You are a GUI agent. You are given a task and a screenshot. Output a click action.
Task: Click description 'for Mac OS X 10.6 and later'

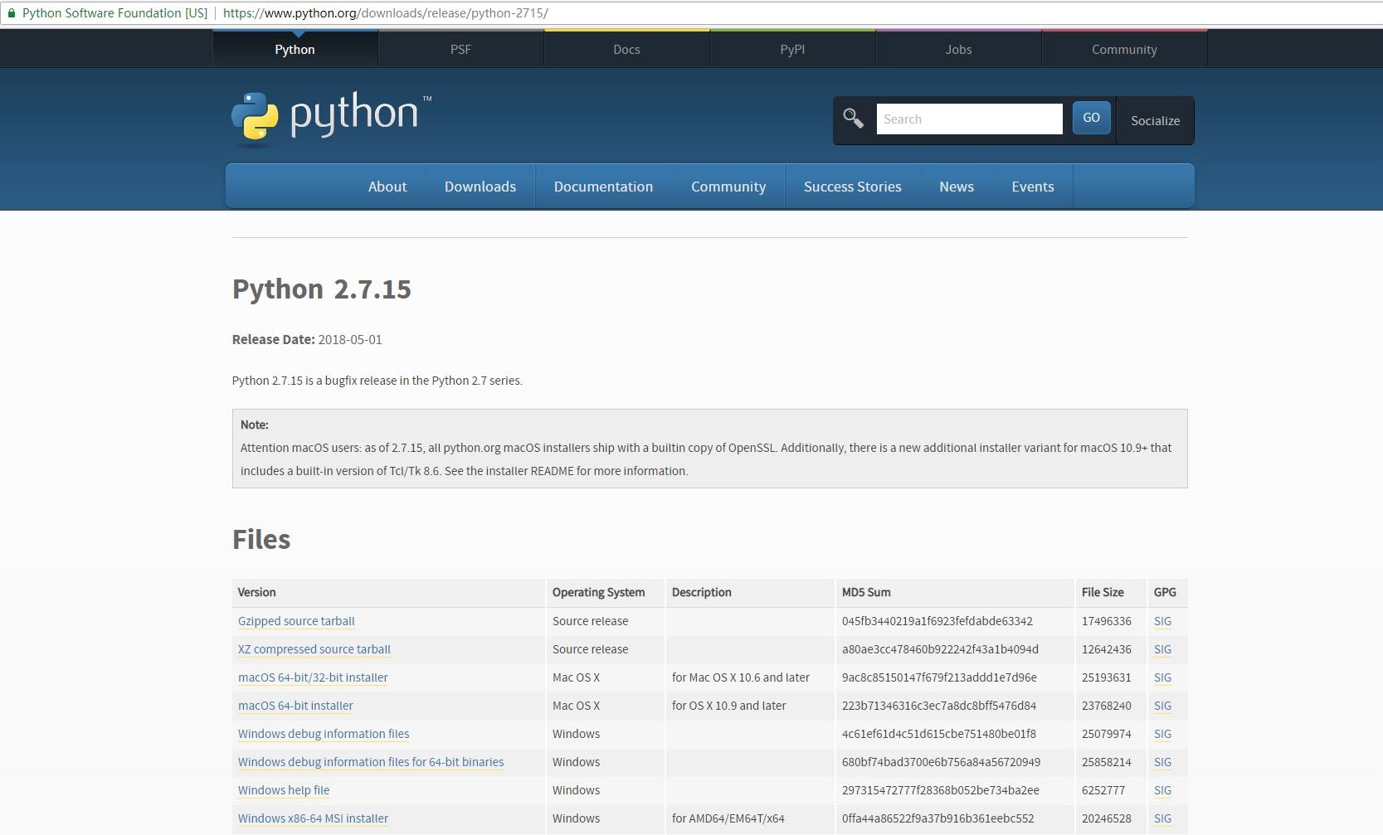[x=741, y=677]
